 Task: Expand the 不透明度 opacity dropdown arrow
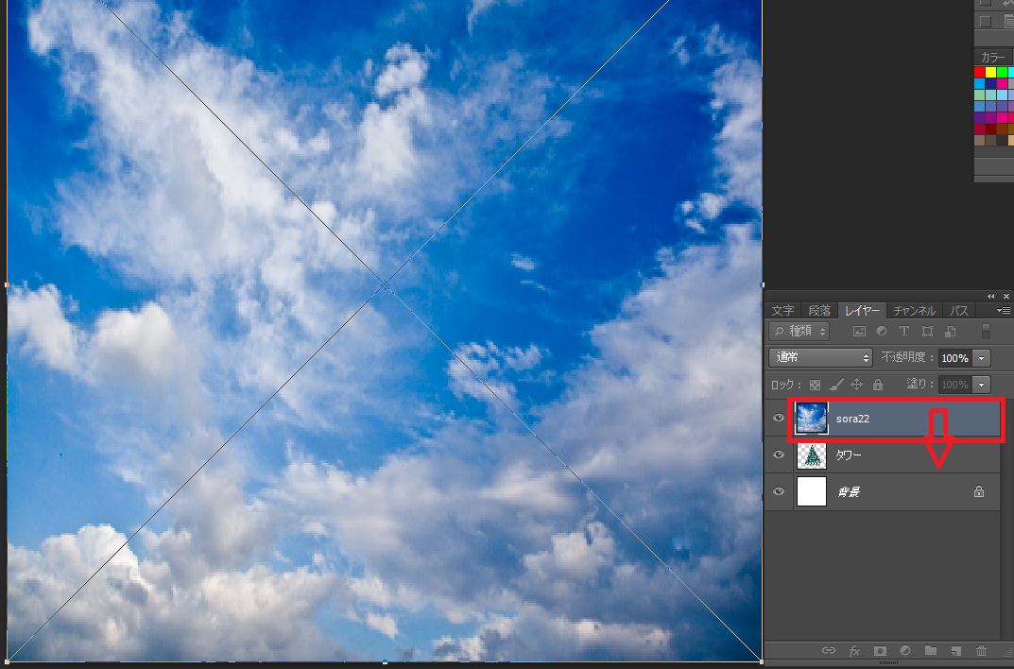(x=982, y=358)
